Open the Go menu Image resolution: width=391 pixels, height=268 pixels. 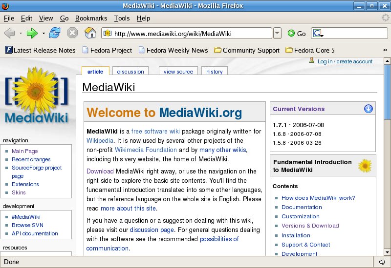click(x=65, y=18)
